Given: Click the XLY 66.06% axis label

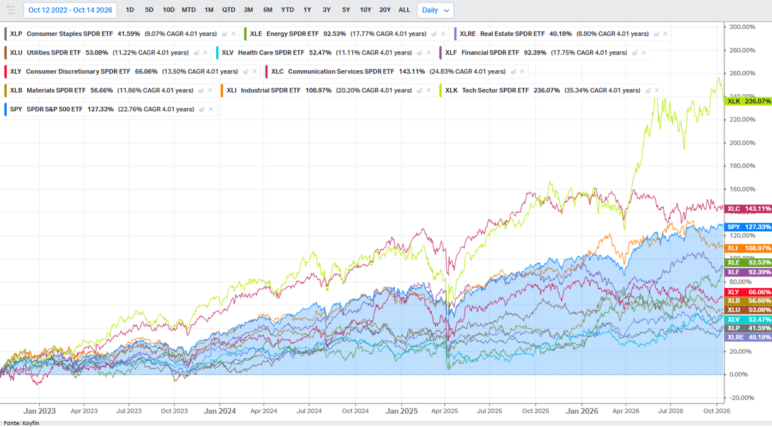Looking at the screenshot, I should point(749,292).
